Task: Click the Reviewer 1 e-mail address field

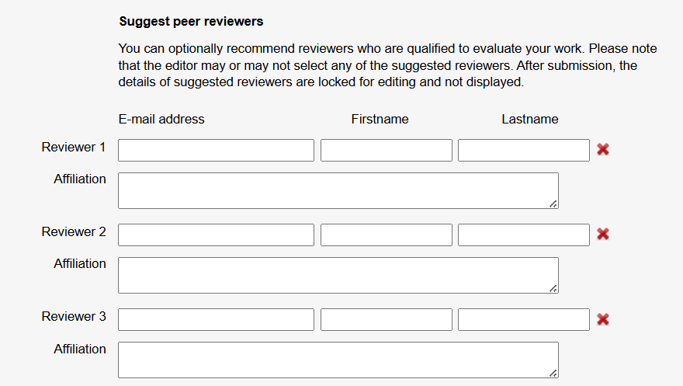Action: click(216, 151)
